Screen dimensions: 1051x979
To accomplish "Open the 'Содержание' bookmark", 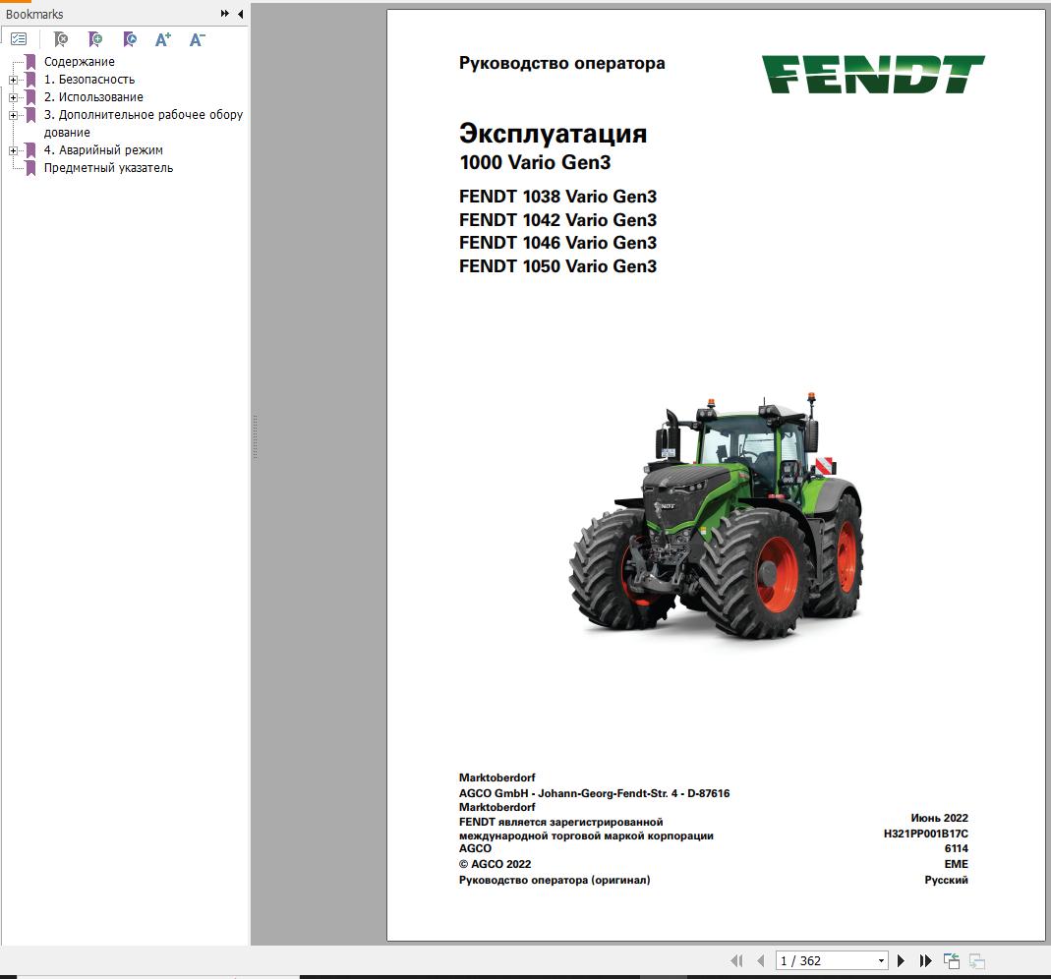I will [79, 62].
